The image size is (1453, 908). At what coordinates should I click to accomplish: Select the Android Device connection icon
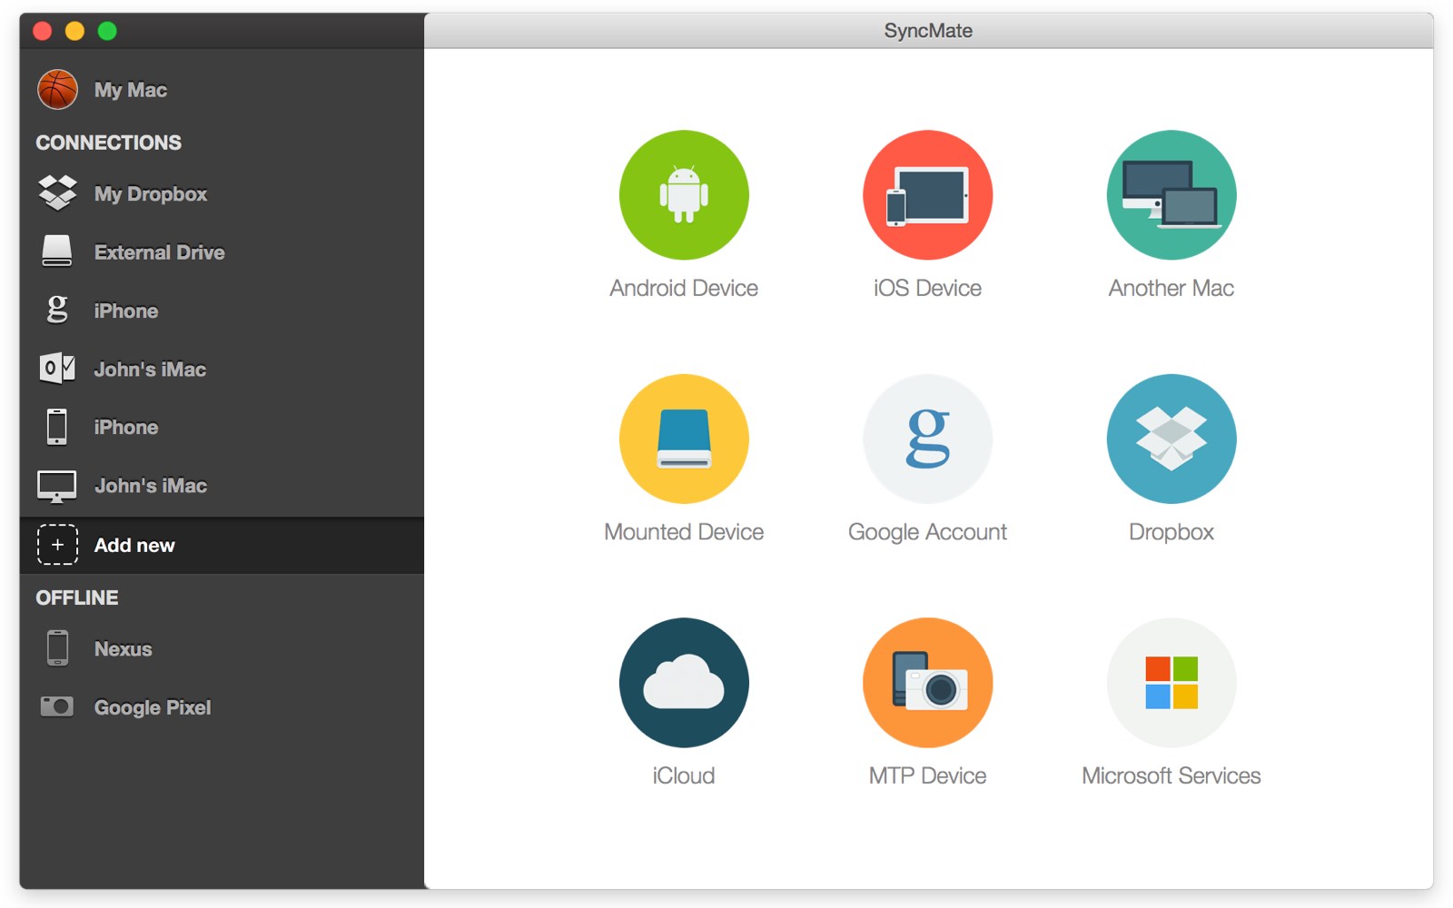click(684, 194)
